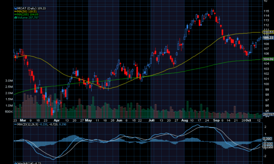Click the 3.0M volume scale label
The image size is (274, 164).
point(9,81)
